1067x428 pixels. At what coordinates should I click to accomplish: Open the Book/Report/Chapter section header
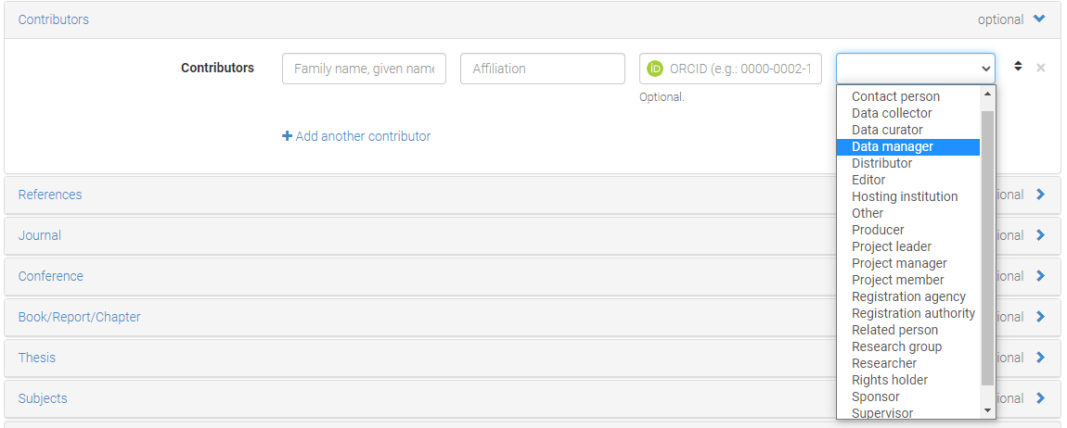80,317
